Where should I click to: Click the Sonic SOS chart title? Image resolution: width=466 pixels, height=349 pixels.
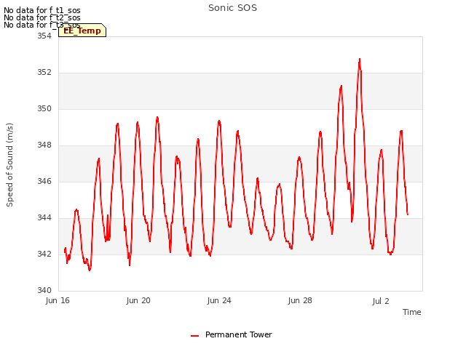232,8
